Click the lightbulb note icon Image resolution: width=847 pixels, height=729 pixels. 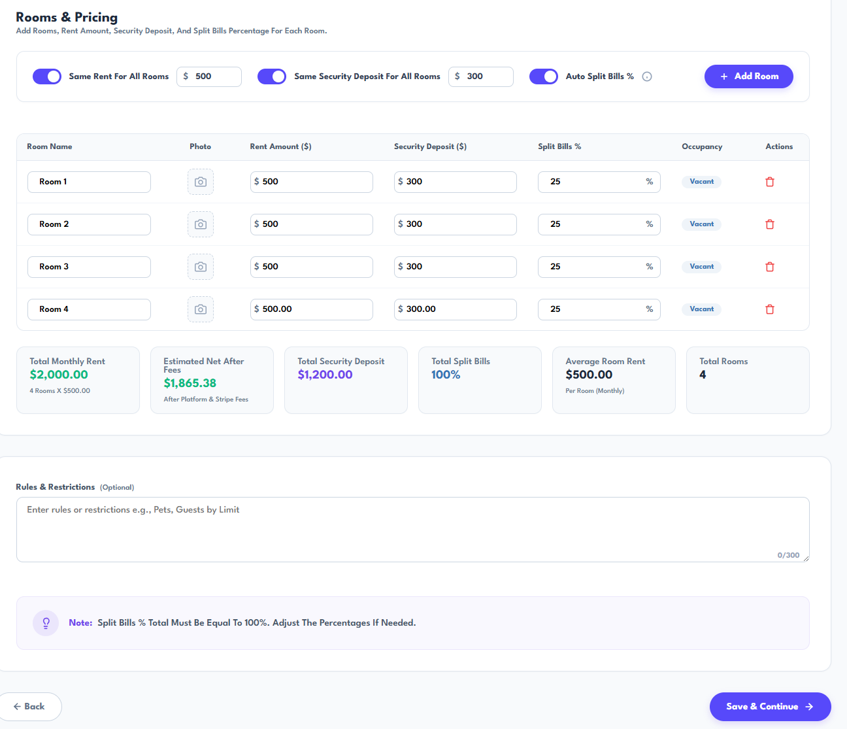point(46,623)
